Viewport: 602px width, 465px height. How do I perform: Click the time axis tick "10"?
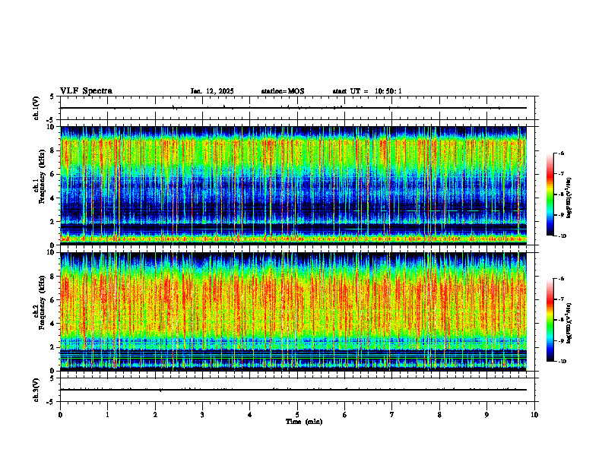[x=534, y=415]
